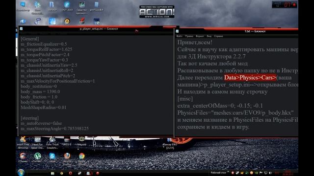Open the Файл menu in 1.txt Notepad
This screenshot has height=176, width=314.
[179, 36]
